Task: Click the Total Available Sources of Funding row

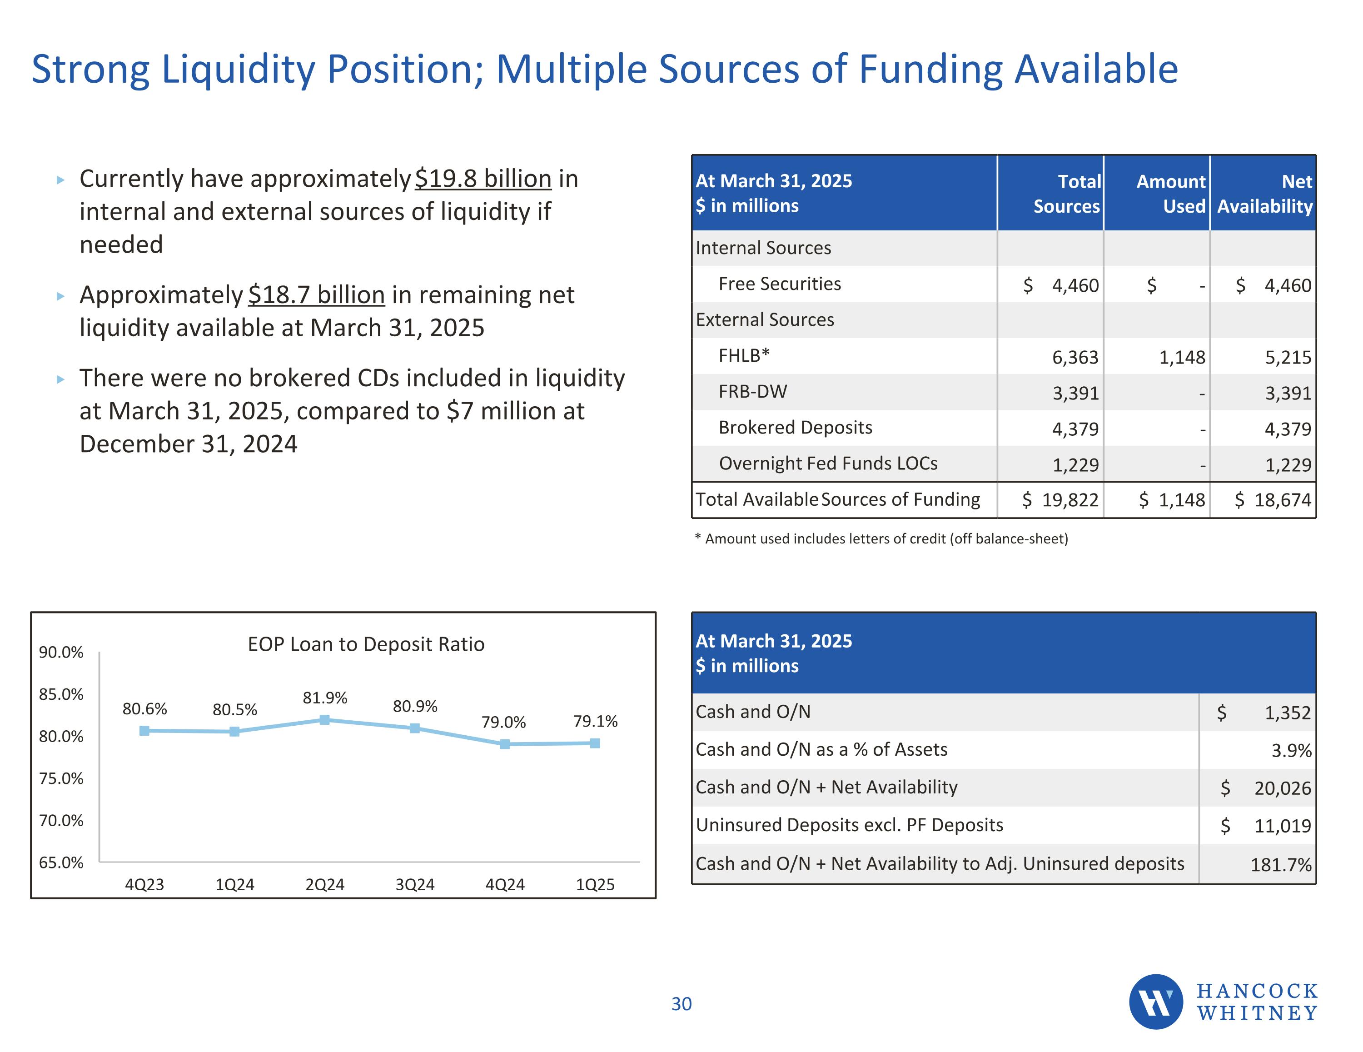Action: [x=837, y=499]
